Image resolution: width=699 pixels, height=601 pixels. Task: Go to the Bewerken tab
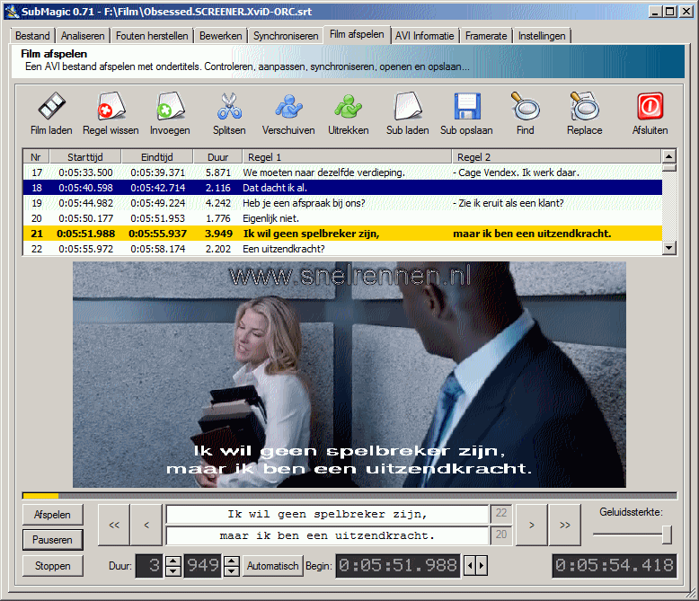click(x=221, y=36)
